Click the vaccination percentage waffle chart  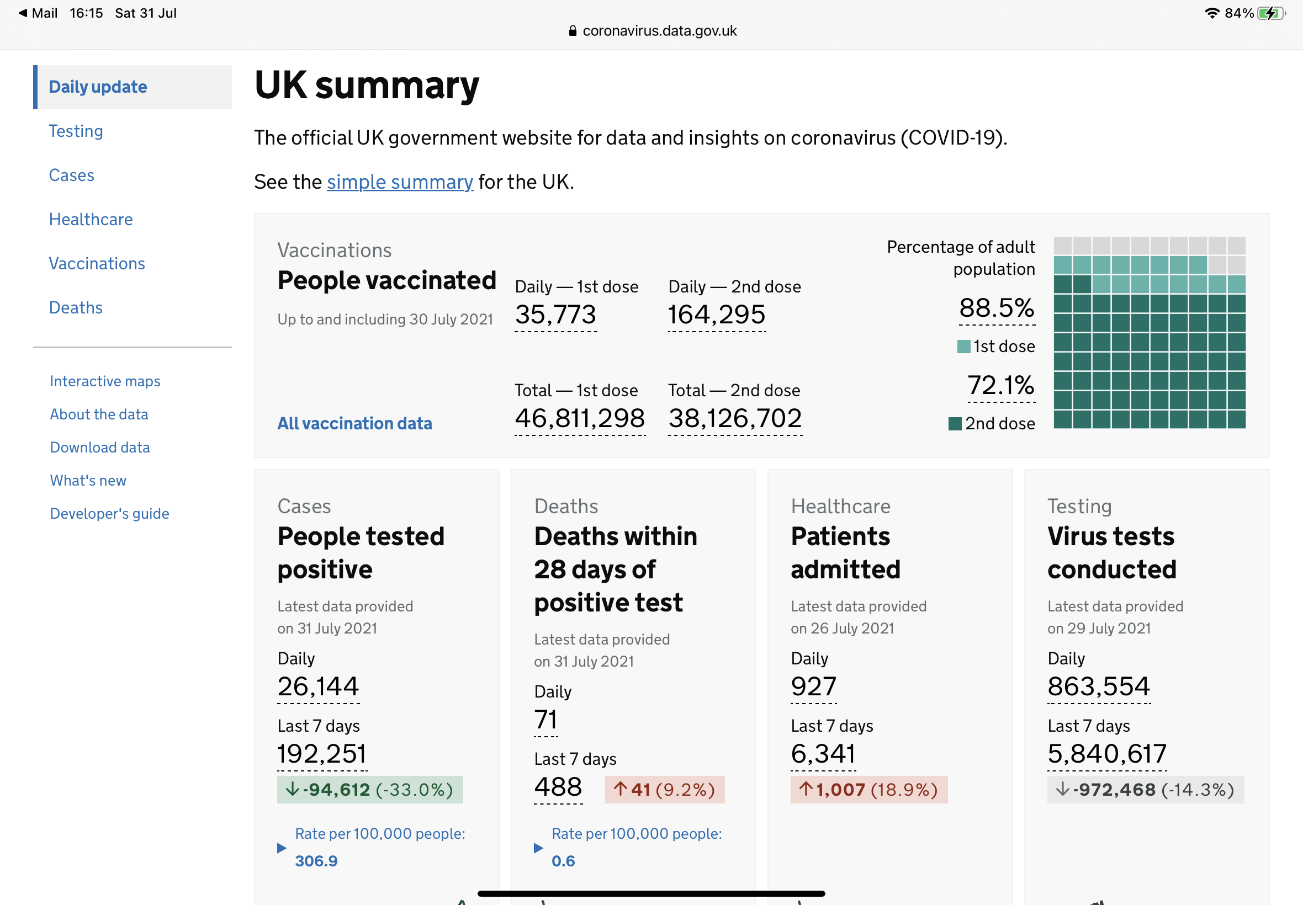(x=1150, y=332)
